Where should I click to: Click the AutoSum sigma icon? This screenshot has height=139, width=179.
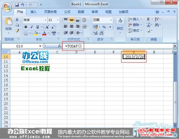148,19
